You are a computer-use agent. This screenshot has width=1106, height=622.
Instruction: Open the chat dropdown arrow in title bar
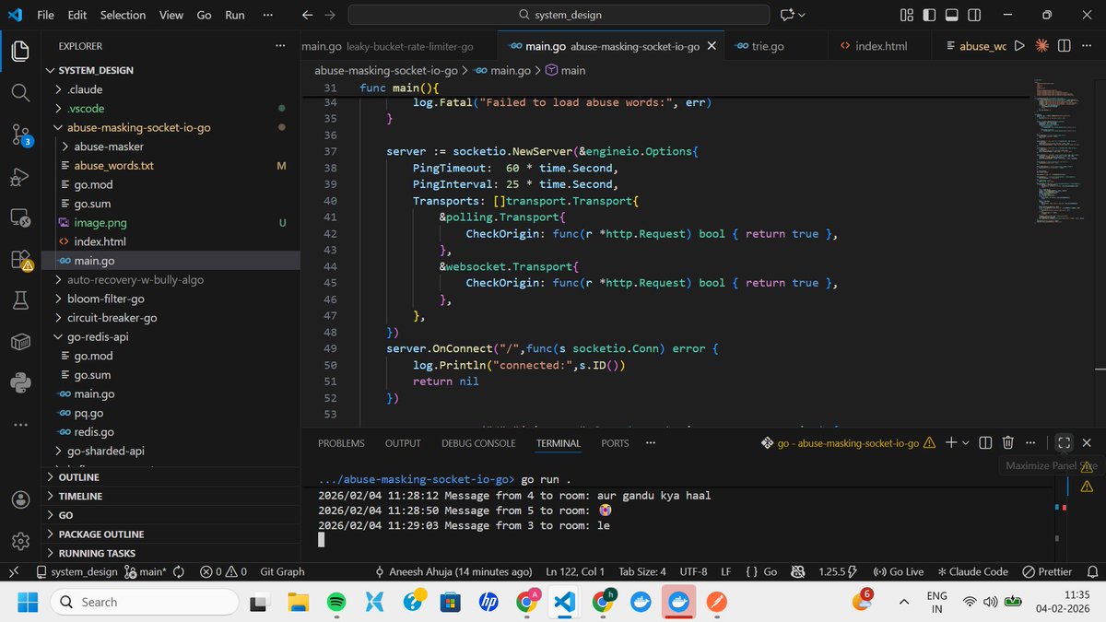801,15
